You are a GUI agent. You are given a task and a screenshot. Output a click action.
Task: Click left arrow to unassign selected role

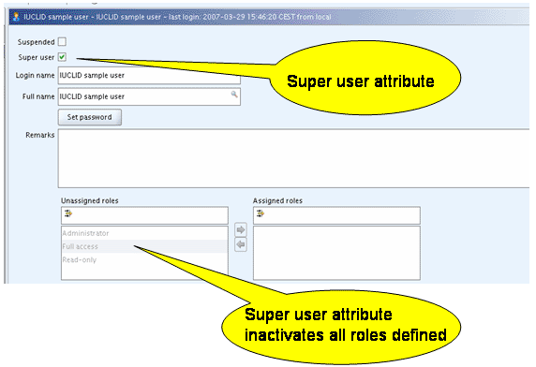pyautogui.click(x=241, y=244)
